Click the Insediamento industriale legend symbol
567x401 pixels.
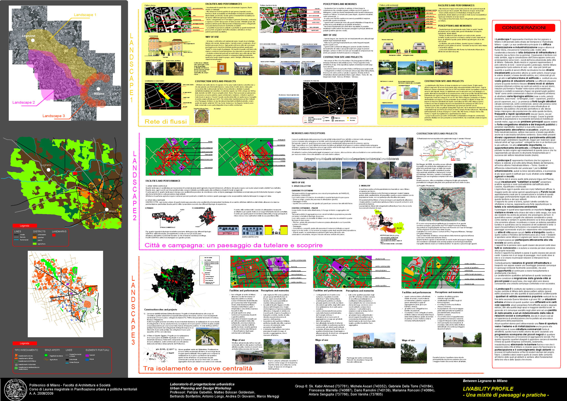(16, 364)
